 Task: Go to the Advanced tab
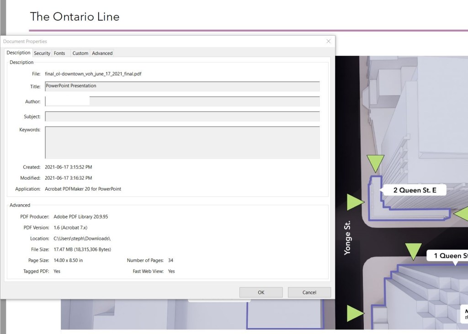tap(102, 53)
